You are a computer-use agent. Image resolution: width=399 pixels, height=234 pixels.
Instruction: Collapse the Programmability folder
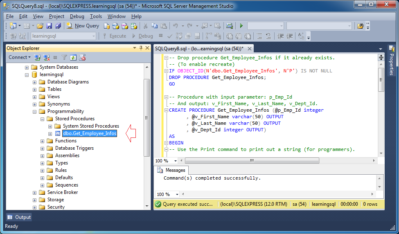pos(35,112)
